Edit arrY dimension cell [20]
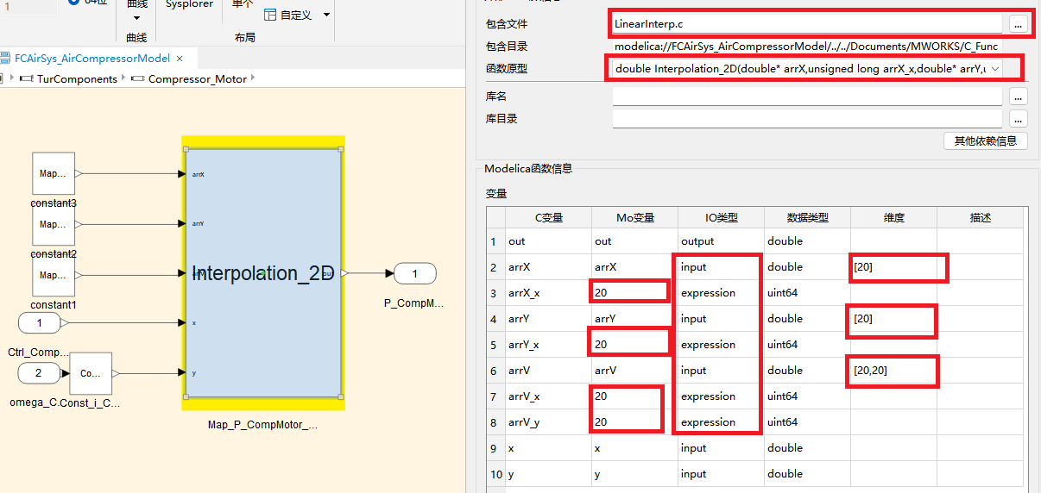Image resolution: width=1041 pixels, height=493 pixels. coord(894,319)
